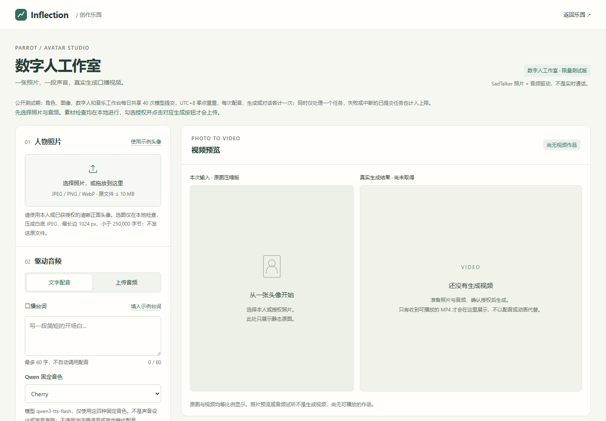Click the Qwen 固定音色 label
The width and height of the screenshot is (606, 421).
coord(44,377)
